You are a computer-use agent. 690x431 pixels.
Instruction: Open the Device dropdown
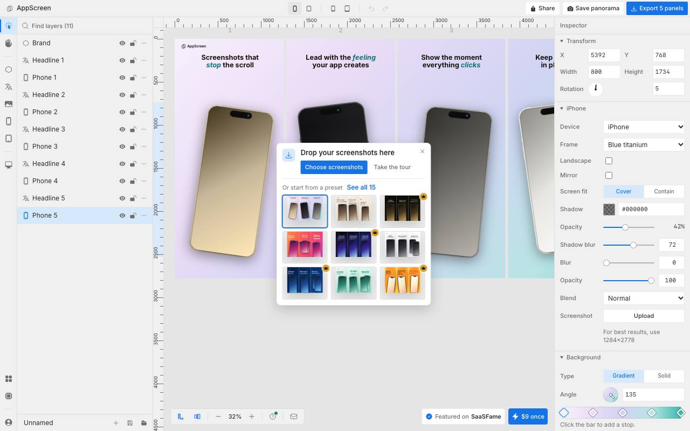click(x=644, y=127)
